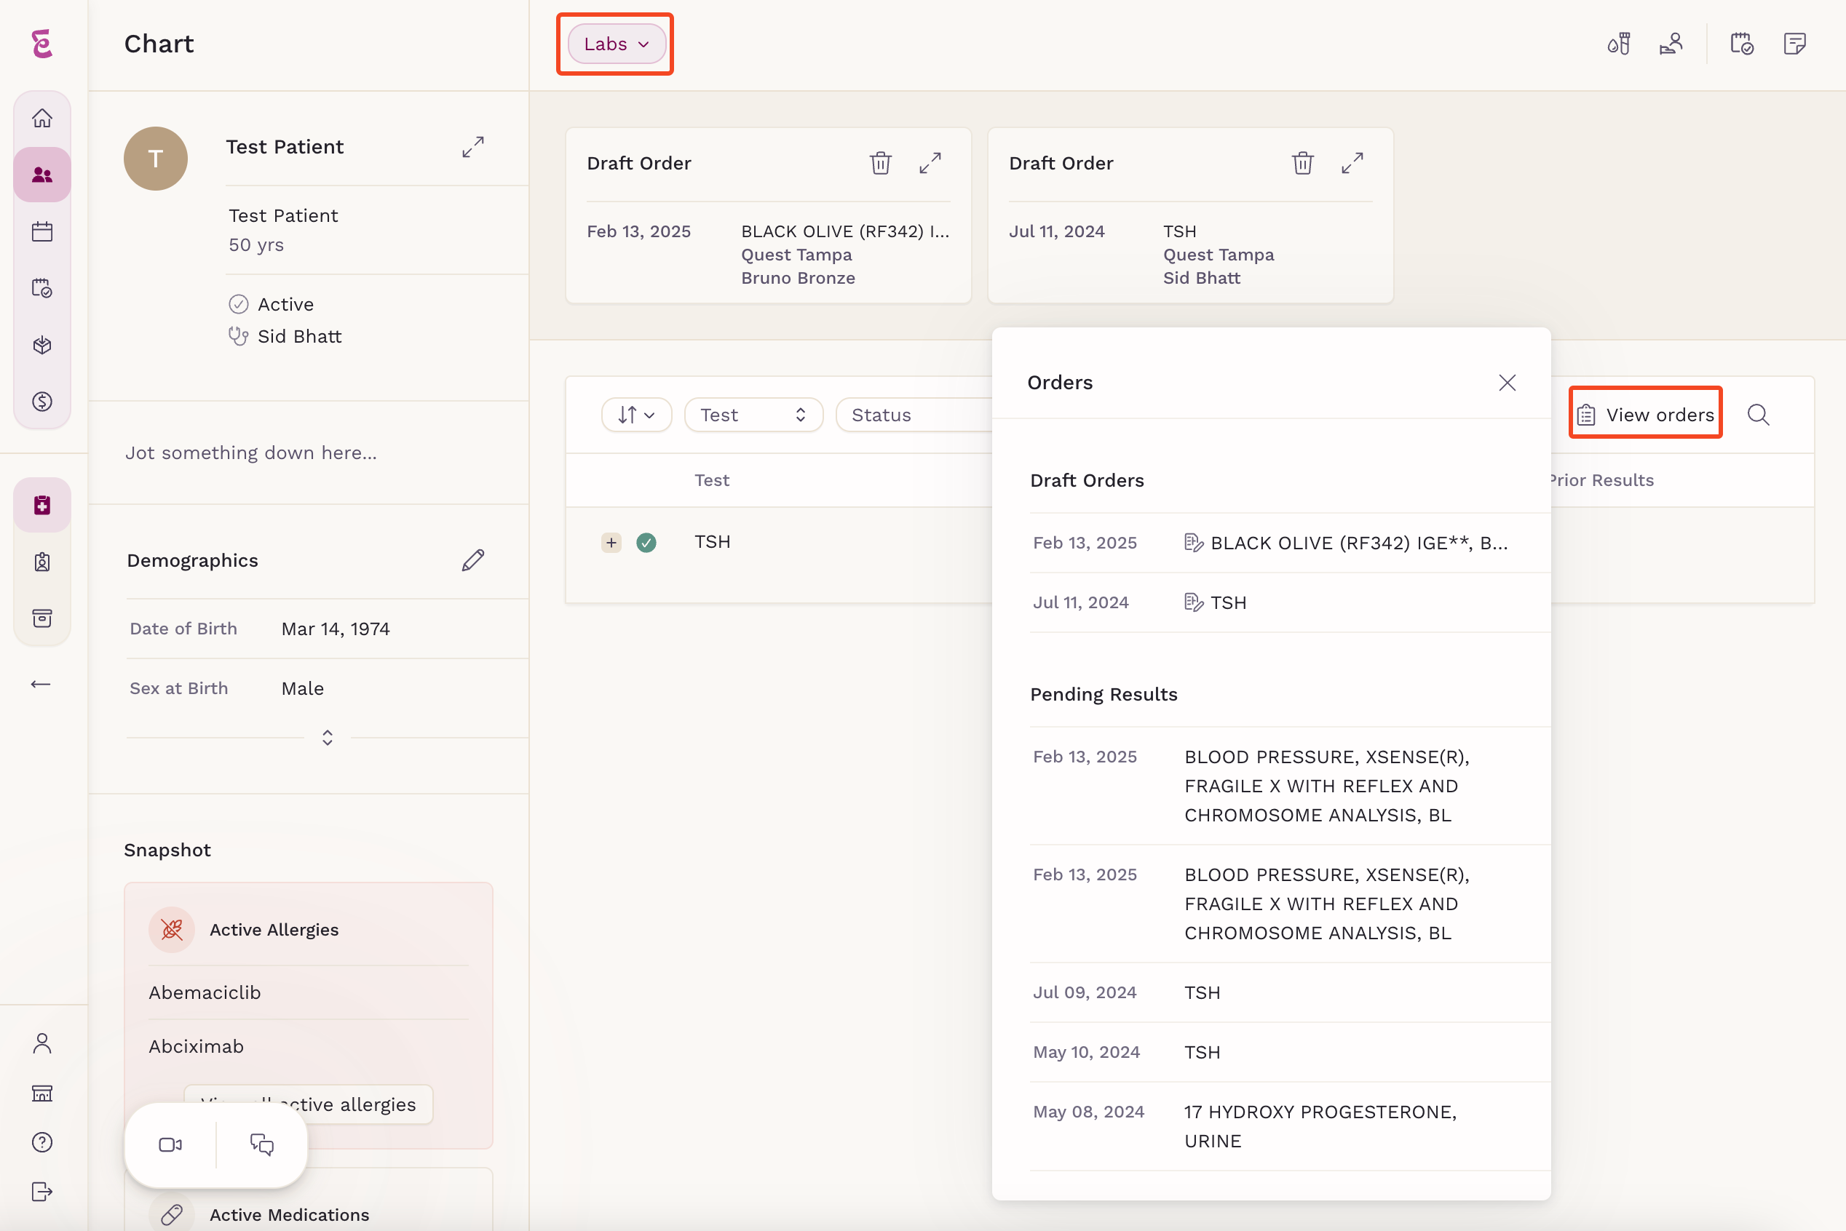Select the patients icon in sidebar

pos(42,175)
